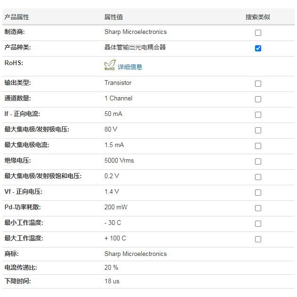The image size is (297, 297).
Task: Click the 电流传递比 20 % value
Action: coord(111,267)
